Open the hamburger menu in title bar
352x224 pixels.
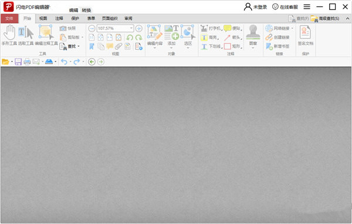click(307, 6)
